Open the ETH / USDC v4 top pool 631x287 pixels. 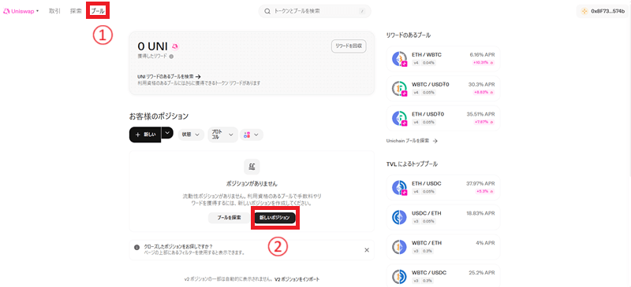pyautogui.click(x=443, y=187)
